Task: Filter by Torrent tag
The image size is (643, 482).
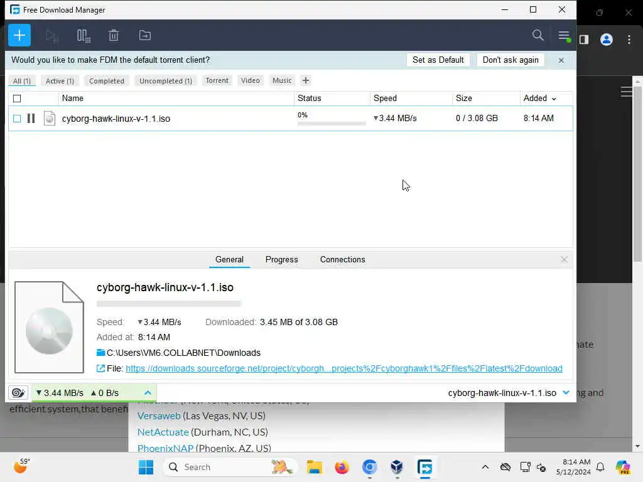Action: (x=217, y=80)
